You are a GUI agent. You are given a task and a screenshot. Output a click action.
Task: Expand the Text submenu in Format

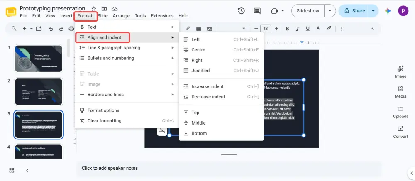127,27
